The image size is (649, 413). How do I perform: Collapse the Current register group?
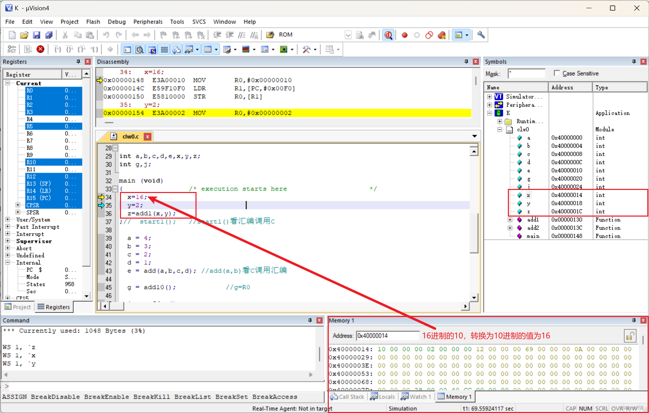click(x=8, y=83)
